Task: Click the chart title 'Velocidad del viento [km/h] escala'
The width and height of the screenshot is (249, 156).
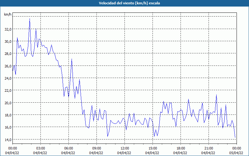Action: (x=129, y=3)
